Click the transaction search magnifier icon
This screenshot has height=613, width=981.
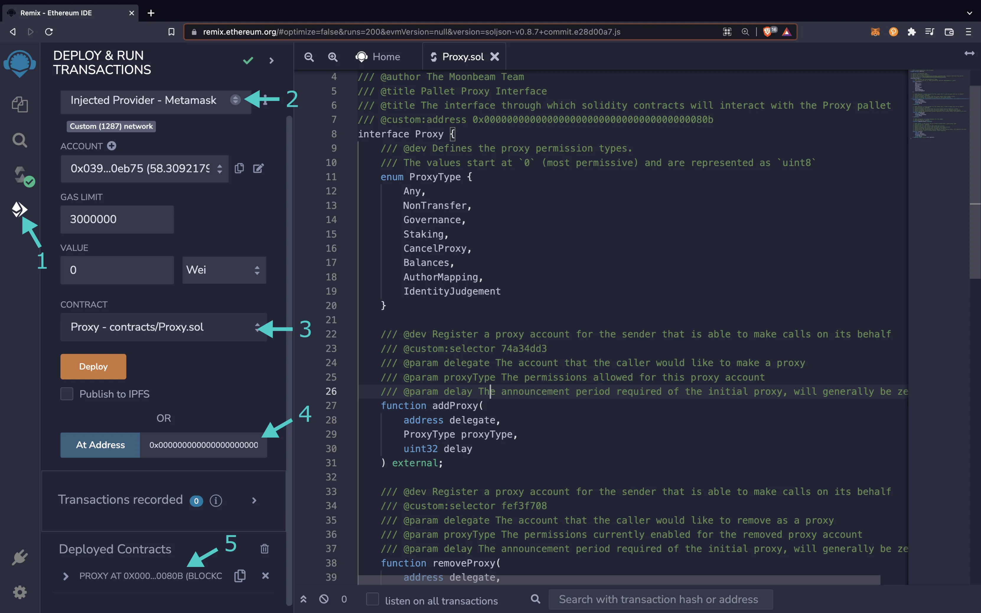coord(535,599)
